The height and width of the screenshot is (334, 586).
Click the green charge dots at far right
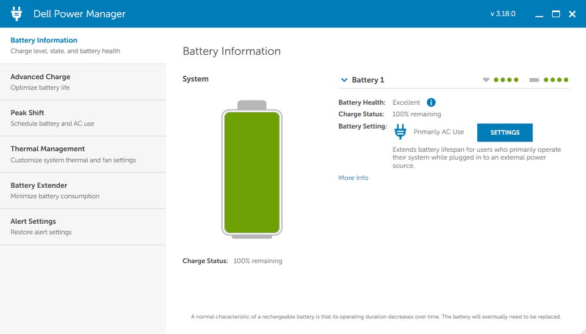tap(556, 80)
